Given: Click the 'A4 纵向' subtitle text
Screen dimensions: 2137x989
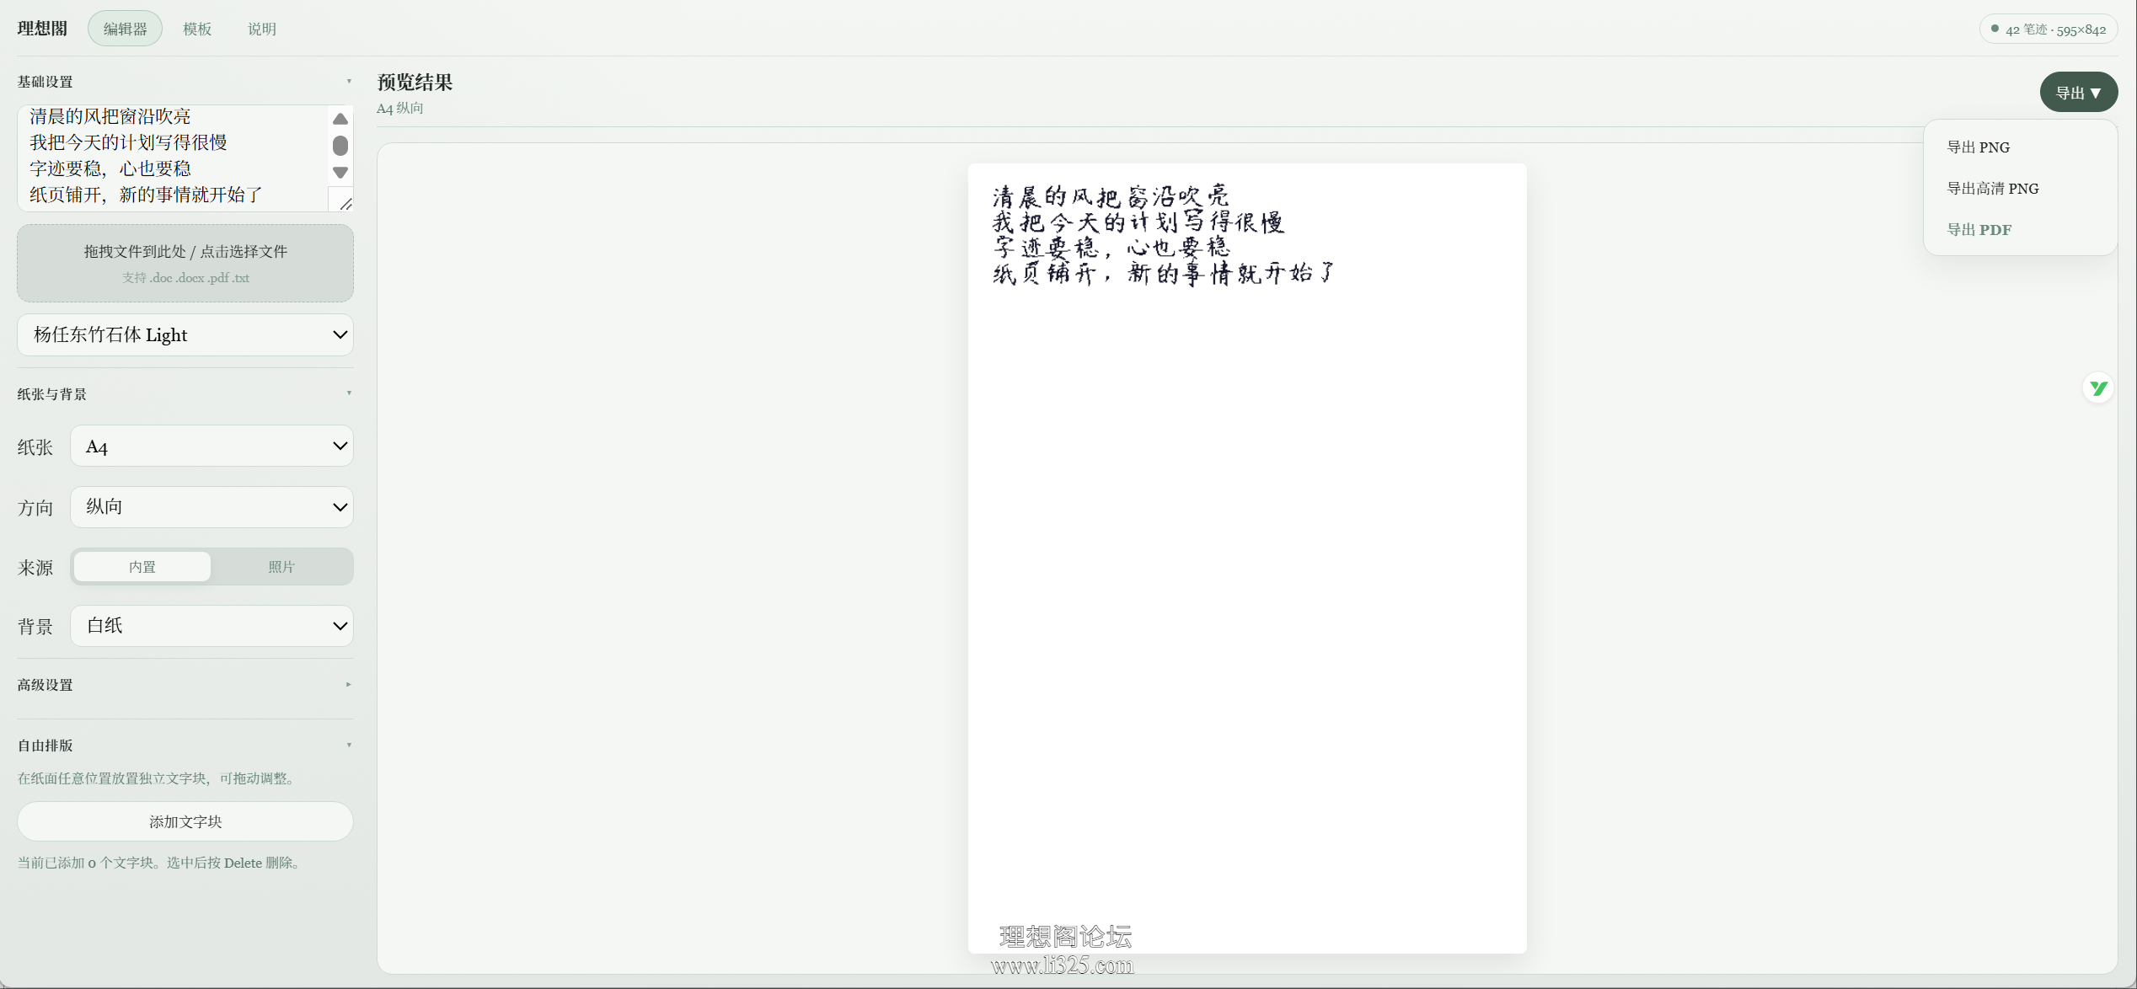Looking at the screenshot, I should pos(399,108).
